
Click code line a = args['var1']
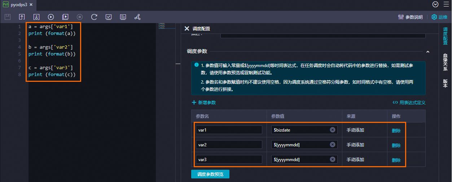(51, 27)
